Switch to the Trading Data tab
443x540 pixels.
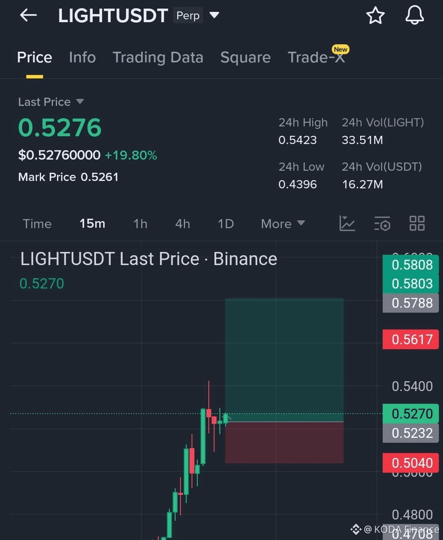158,57
